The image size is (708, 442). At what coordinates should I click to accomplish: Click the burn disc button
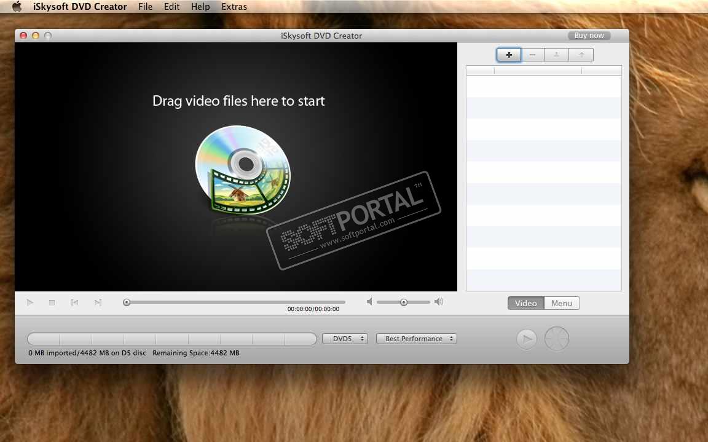[x=557, y=339]
